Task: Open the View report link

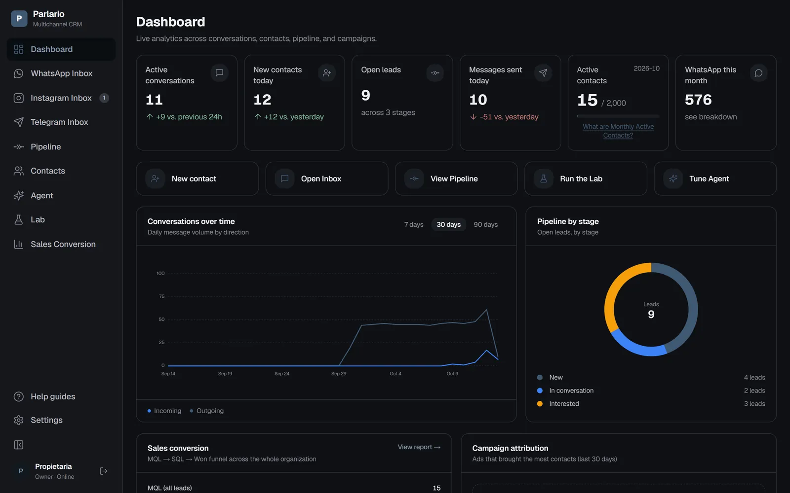Action: 419,447
